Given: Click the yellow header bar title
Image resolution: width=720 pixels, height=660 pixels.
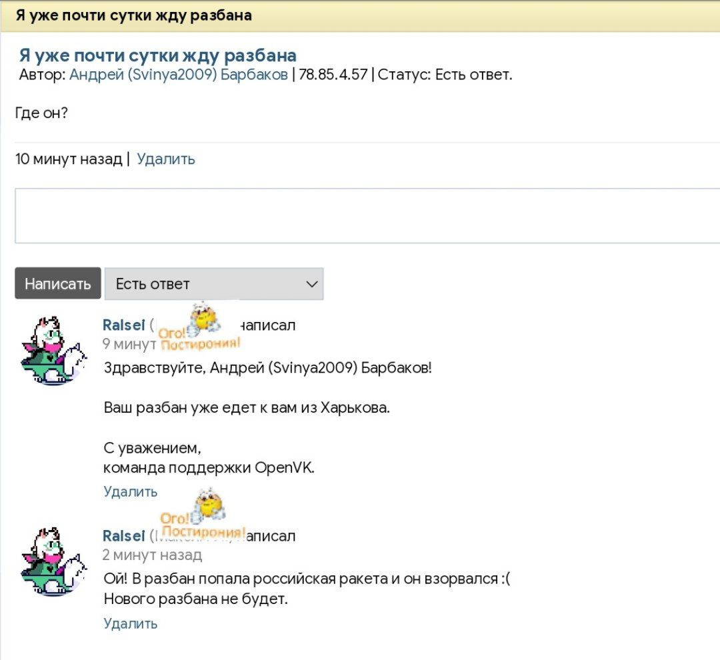Looking at the screenshot, I should [134, 15].
